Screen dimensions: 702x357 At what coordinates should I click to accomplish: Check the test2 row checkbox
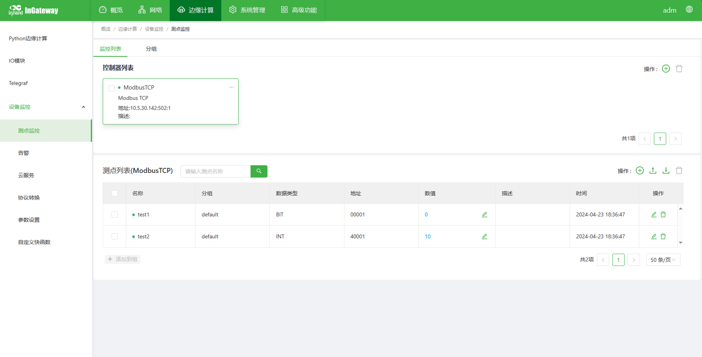[115, 236]
